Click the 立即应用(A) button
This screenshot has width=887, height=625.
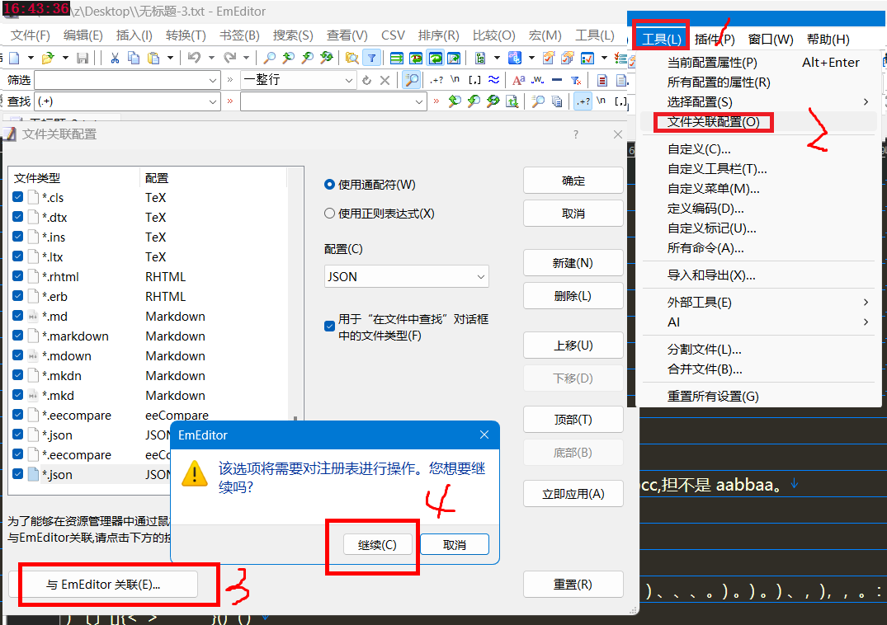click(573, 494)
